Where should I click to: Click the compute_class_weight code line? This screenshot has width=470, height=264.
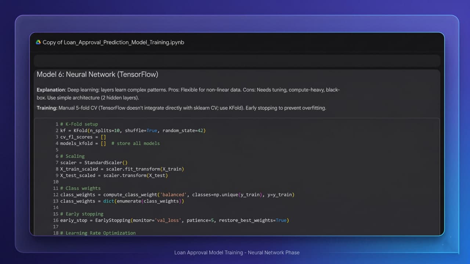(177, 195)
